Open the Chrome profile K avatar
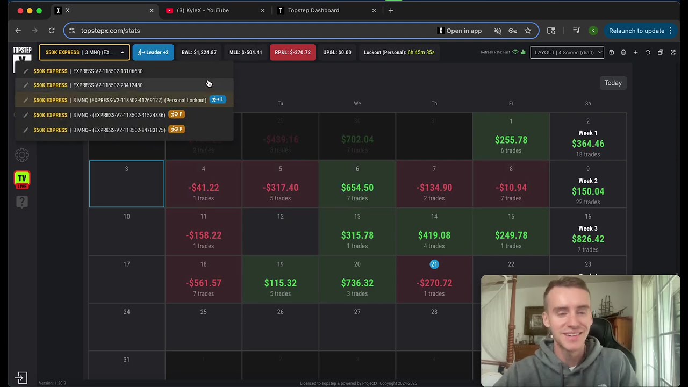The height and width of the screenshot is (387, 688). point(593,31)
